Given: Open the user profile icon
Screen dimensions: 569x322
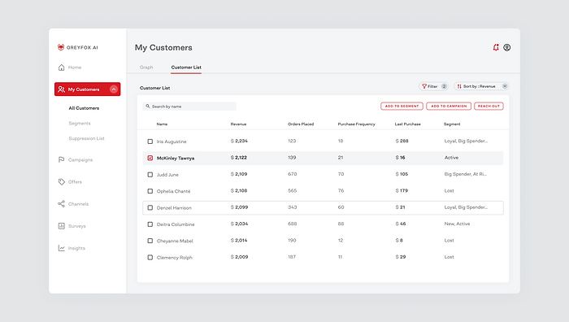Looking at the screenshot, I should coord(507,47).
